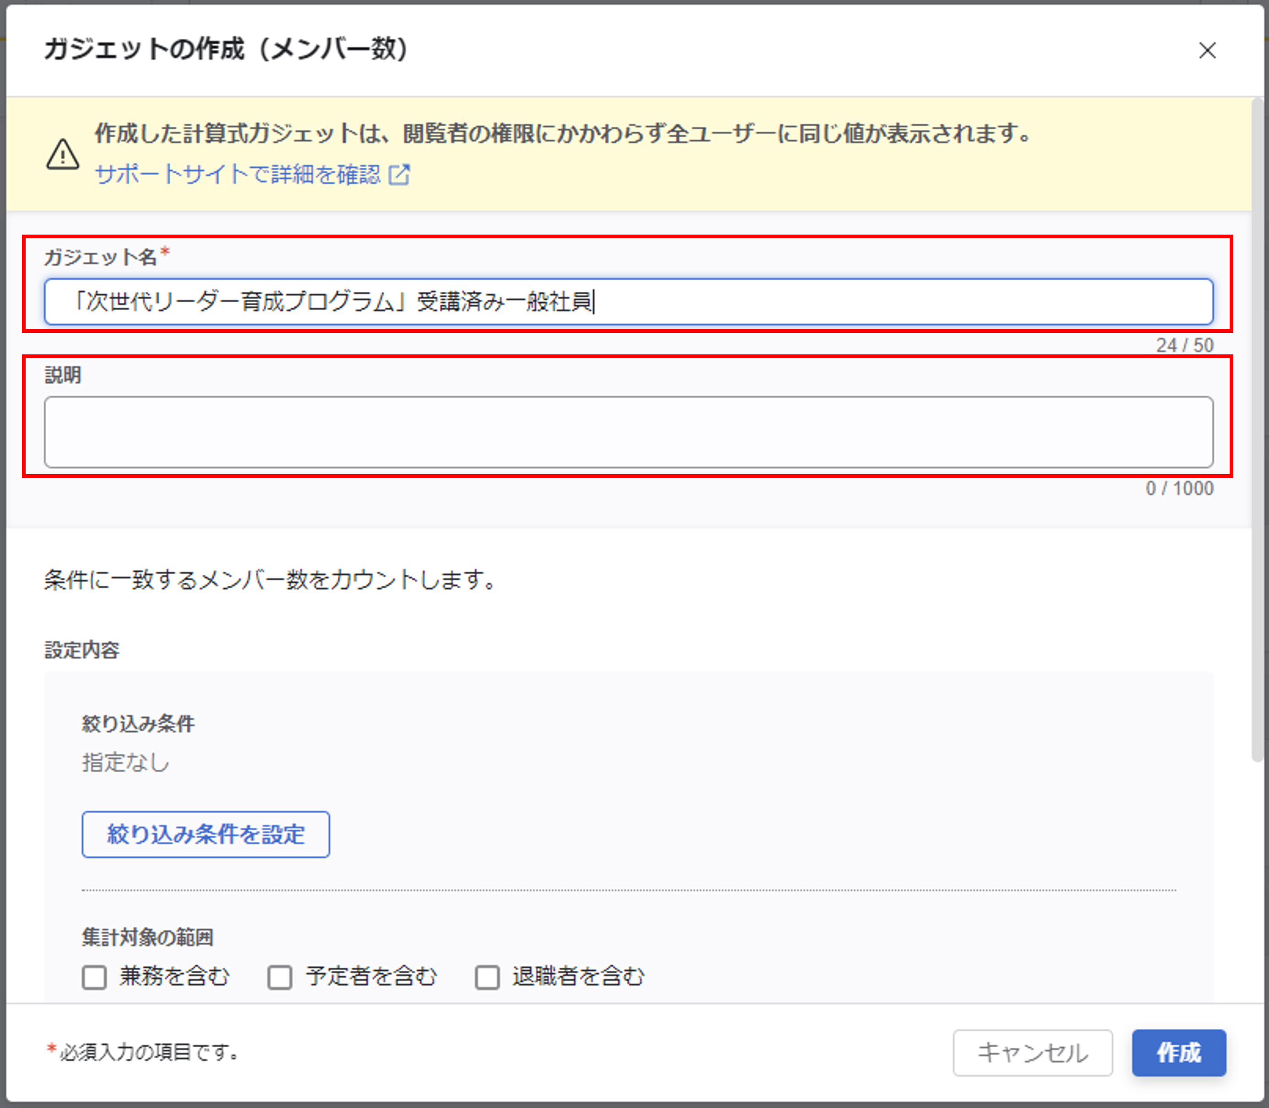Click the 24 / 50 character counter
1269x1108 pixels.
(1184, 345)
